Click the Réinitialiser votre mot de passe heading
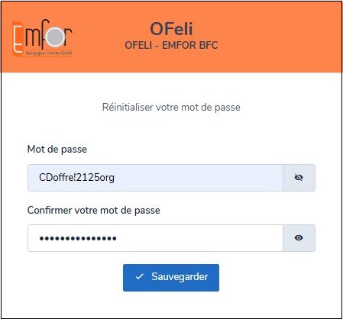Screen dimensions: 343x319 coord(171,107)
